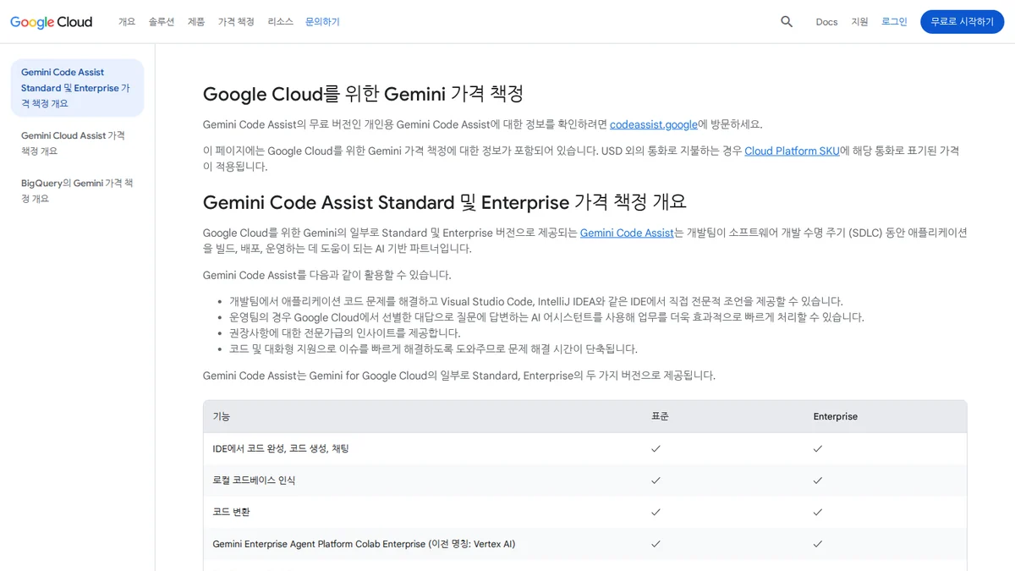
Task: Click the 기능 column header
Action: [x=222, y=416]
